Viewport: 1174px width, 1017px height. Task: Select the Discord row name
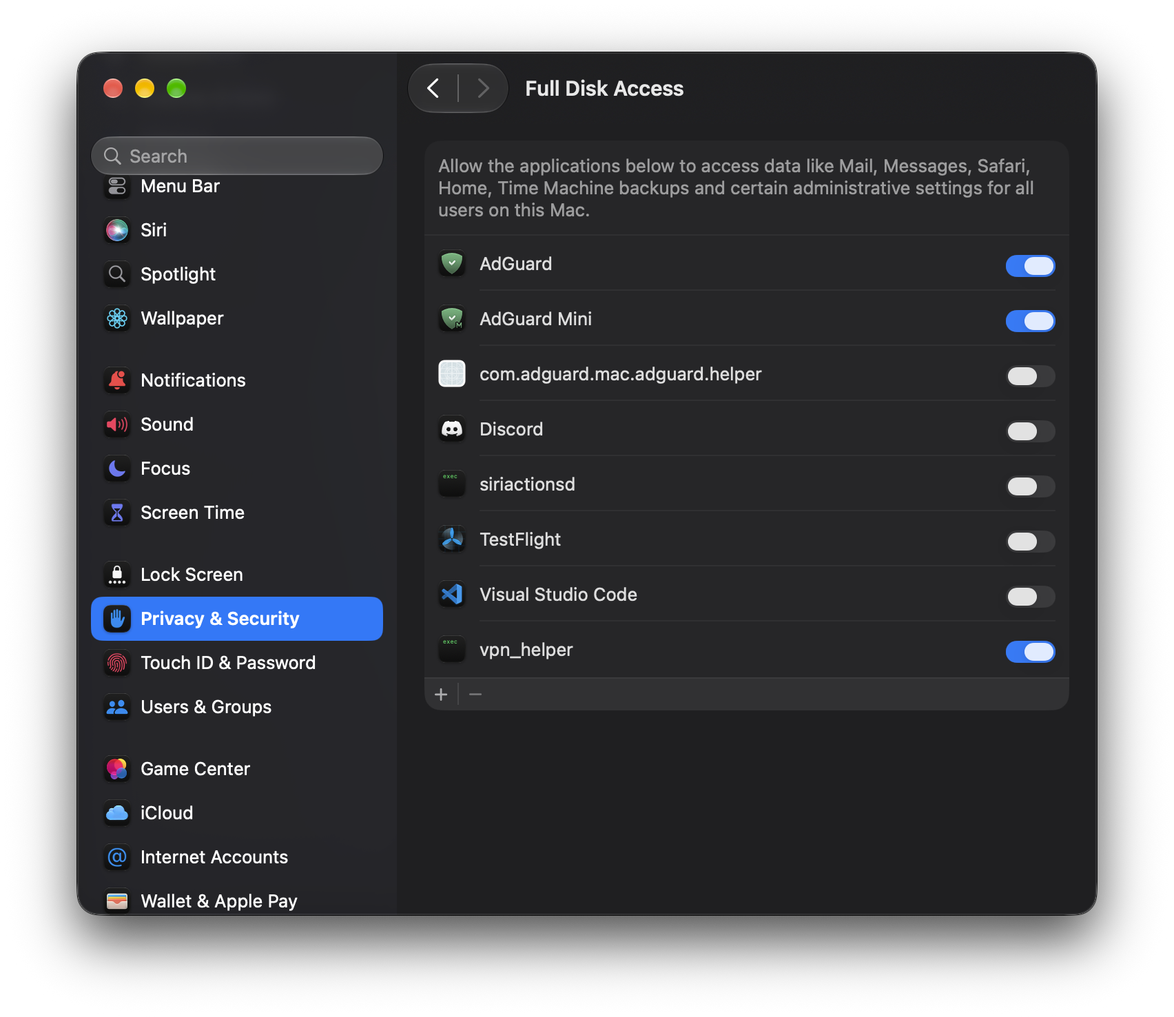511,429
